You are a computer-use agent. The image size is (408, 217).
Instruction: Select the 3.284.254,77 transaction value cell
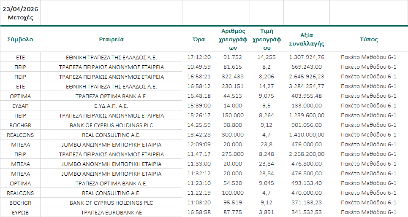point(306,86)
